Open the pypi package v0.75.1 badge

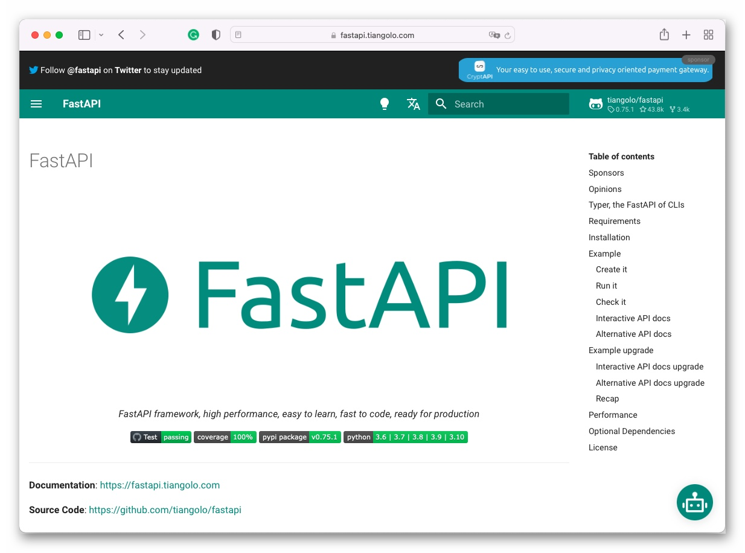(300, 437)
